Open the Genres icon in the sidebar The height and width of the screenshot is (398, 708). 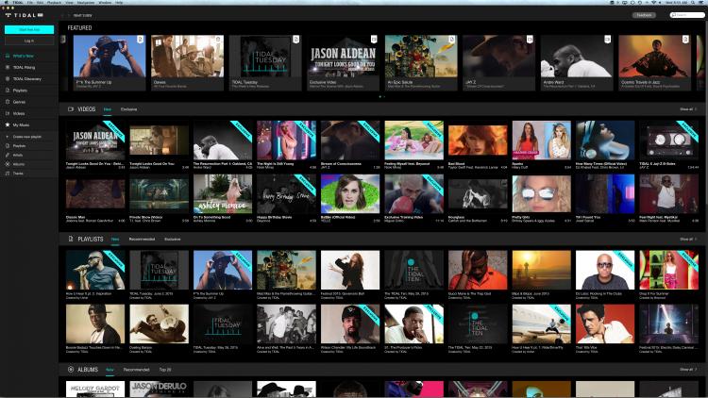[8, 102]
